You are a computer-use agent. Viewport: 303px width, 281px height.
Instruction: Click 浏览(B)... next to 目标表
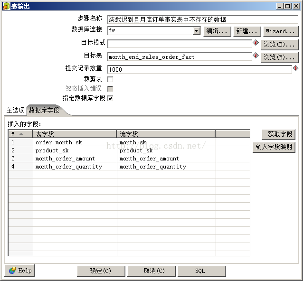pyautogui.click(x=279, y=57)
